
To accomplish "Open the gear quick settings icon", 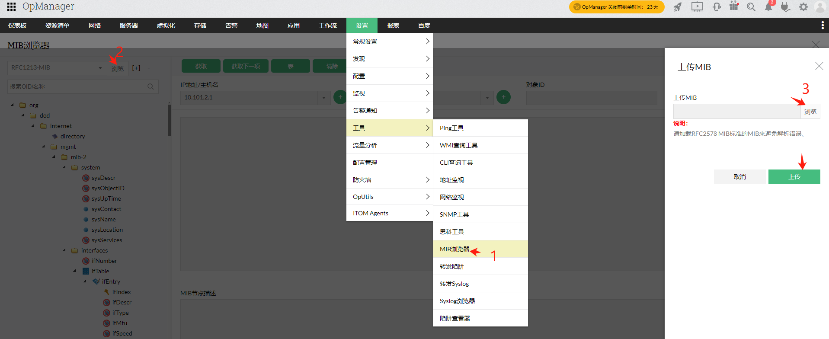I will (803, 7).
